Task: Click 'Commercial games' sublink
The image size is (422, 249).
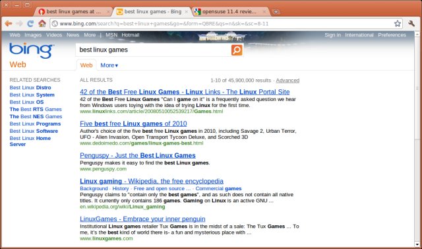Action: pyautogui.click(x=218, y=189)
